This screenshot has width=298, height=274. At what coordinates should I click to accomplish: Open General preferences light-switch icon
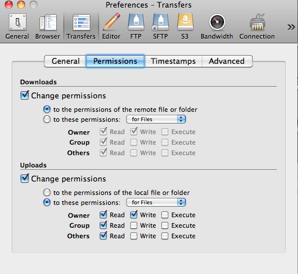17,22
